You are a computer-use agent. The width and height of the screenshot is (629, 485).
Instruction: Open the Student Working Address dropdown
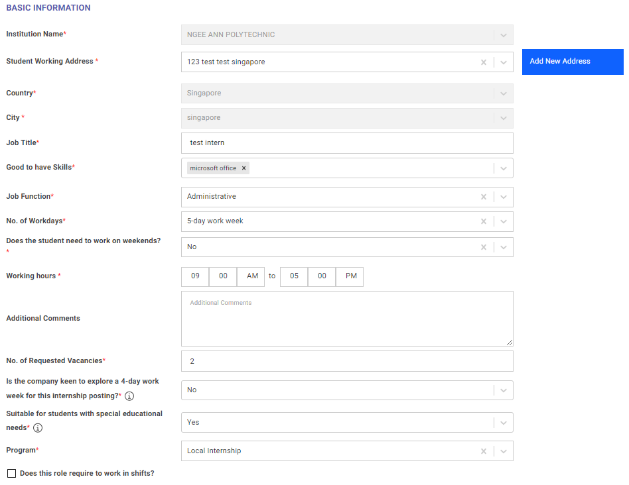[x=502, y=62]
